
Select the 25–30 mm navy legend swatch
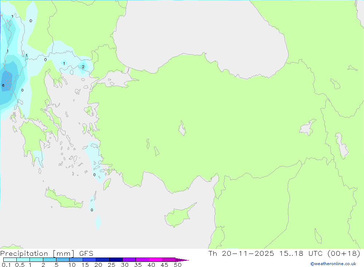[x=116, y=260]
